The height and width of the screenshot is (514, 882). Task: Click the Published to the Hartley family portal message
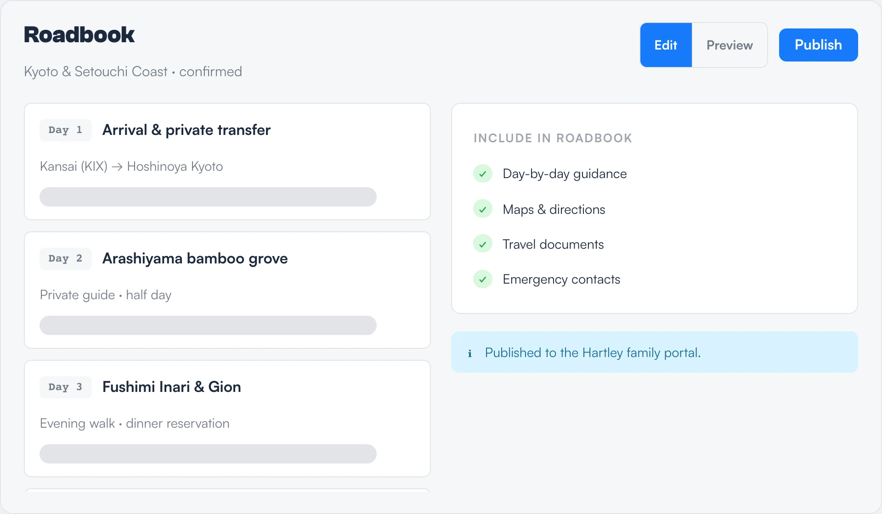coord(593,353)
